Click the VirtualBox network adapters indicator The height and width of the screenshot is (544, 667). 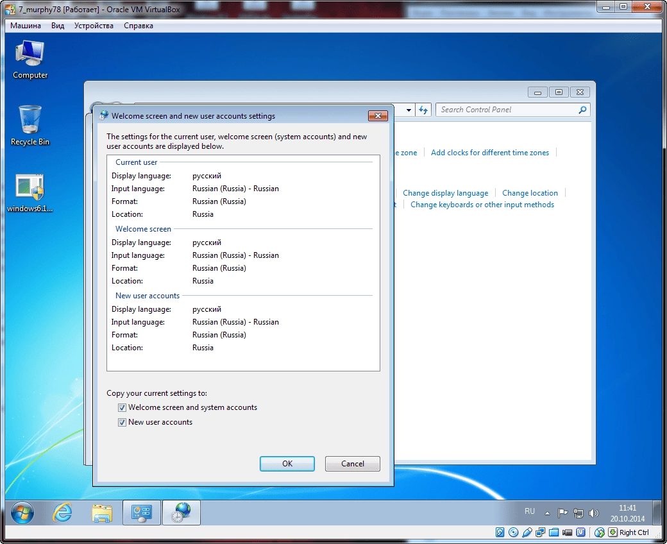click(x=540, y=532)
